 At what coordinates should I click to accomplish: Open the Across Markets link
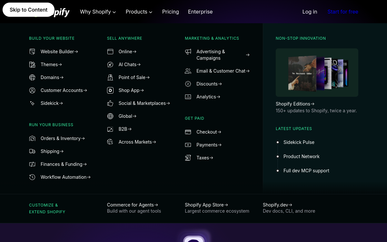pyautogui.click(x=137, y=142)
